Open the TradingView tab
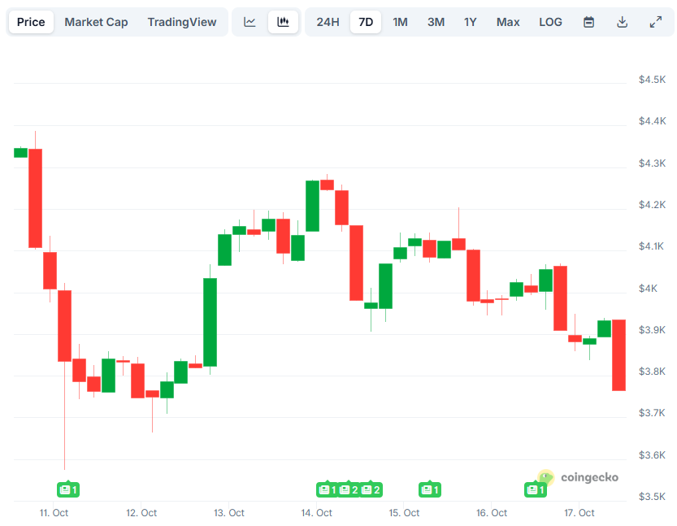The height and width of the screenshot is (526, 677). coord(182,22)
